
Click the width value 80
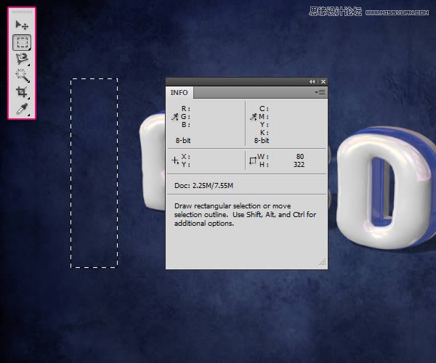pyautogui.click(x=300, y=156)
